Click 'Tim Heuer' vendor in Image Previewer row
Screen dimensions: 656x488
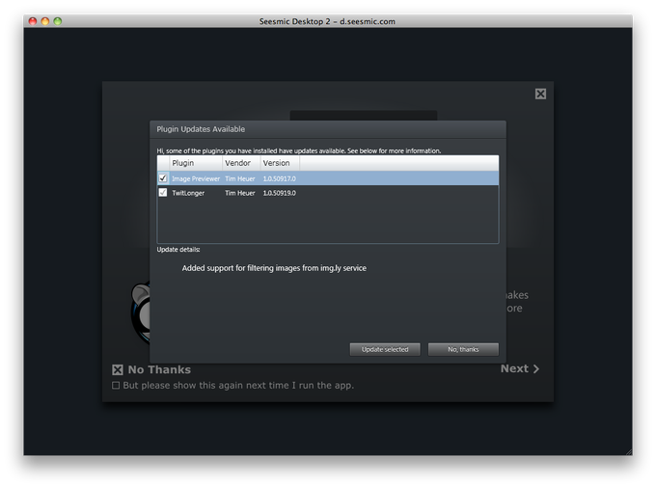pos(239,178)
